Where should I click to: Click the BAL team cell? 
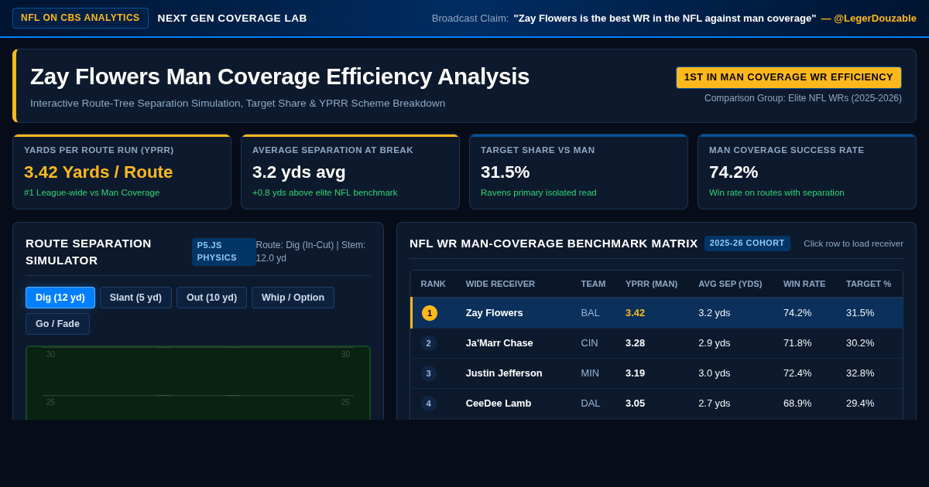[590, 313]
